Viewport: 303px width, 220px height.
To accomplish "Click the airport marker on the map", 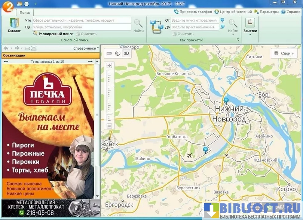I will tap(189, 155).
